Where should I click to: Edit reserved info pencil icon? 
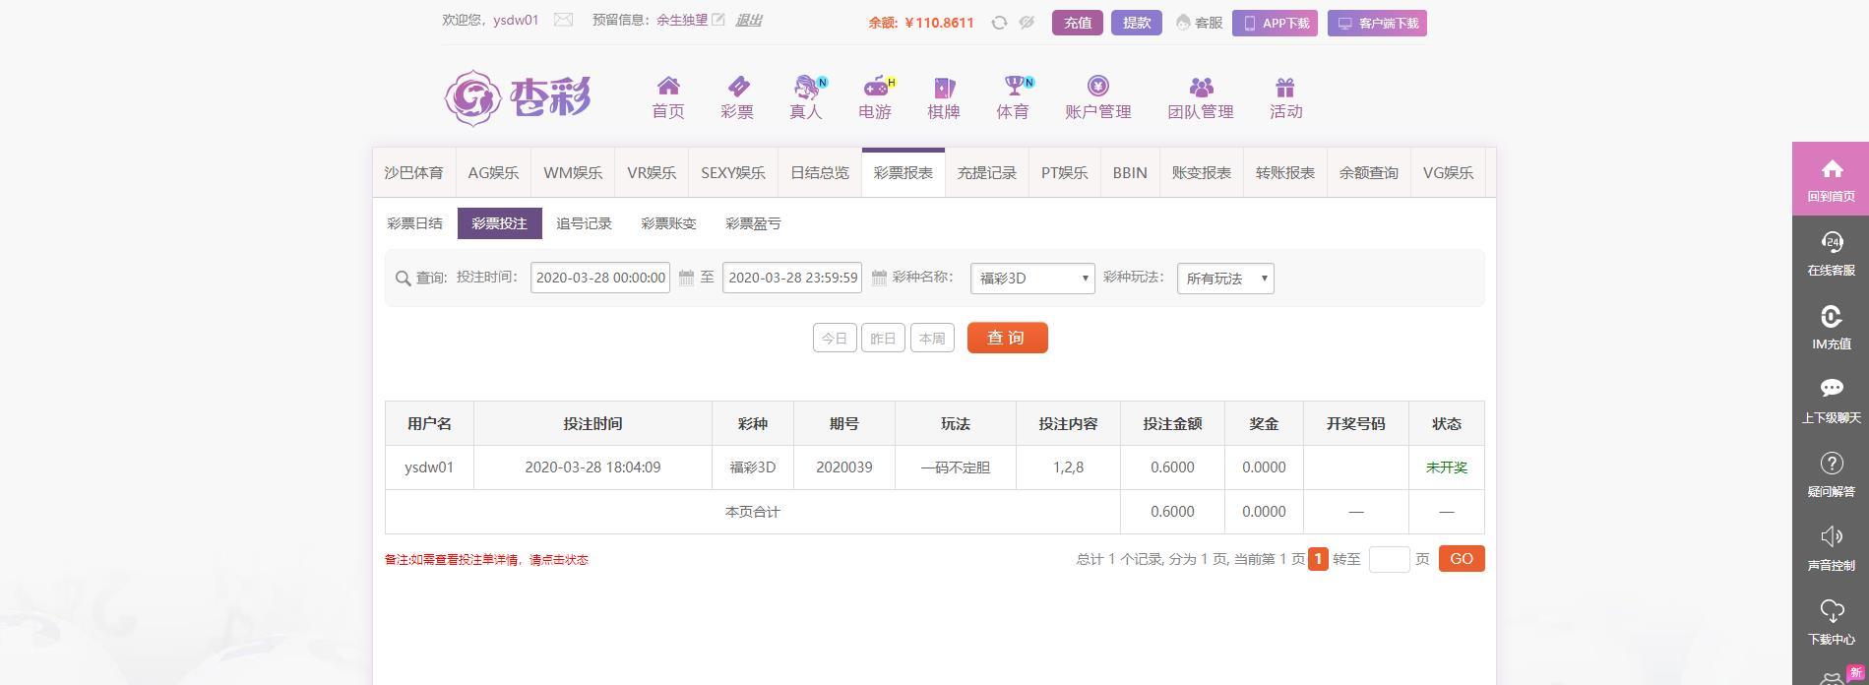718,20
